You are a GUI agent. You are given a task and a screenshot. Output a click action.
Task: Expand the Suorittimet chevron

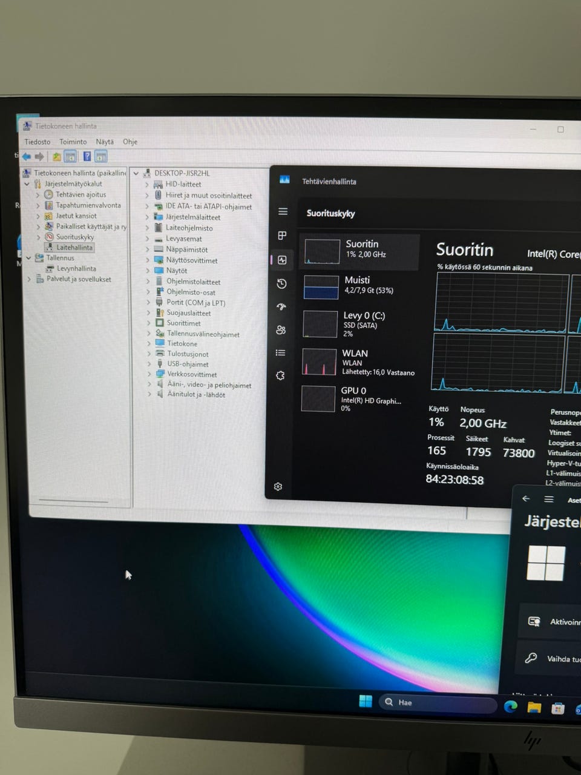(149, 323)
